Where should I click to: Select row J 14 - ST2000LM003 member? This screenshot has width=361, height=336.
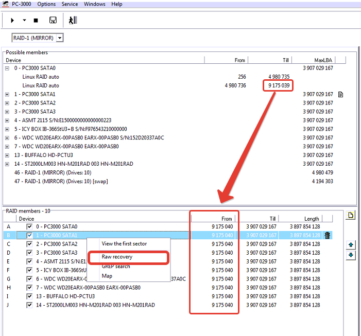(x=168, y=305)
